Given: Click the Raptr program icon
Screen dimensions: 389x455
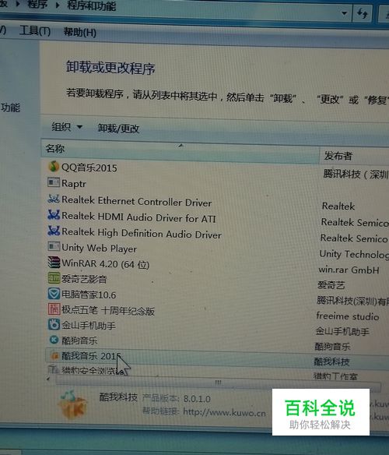Looking at the screenshot, I should (x=54, y=182).
